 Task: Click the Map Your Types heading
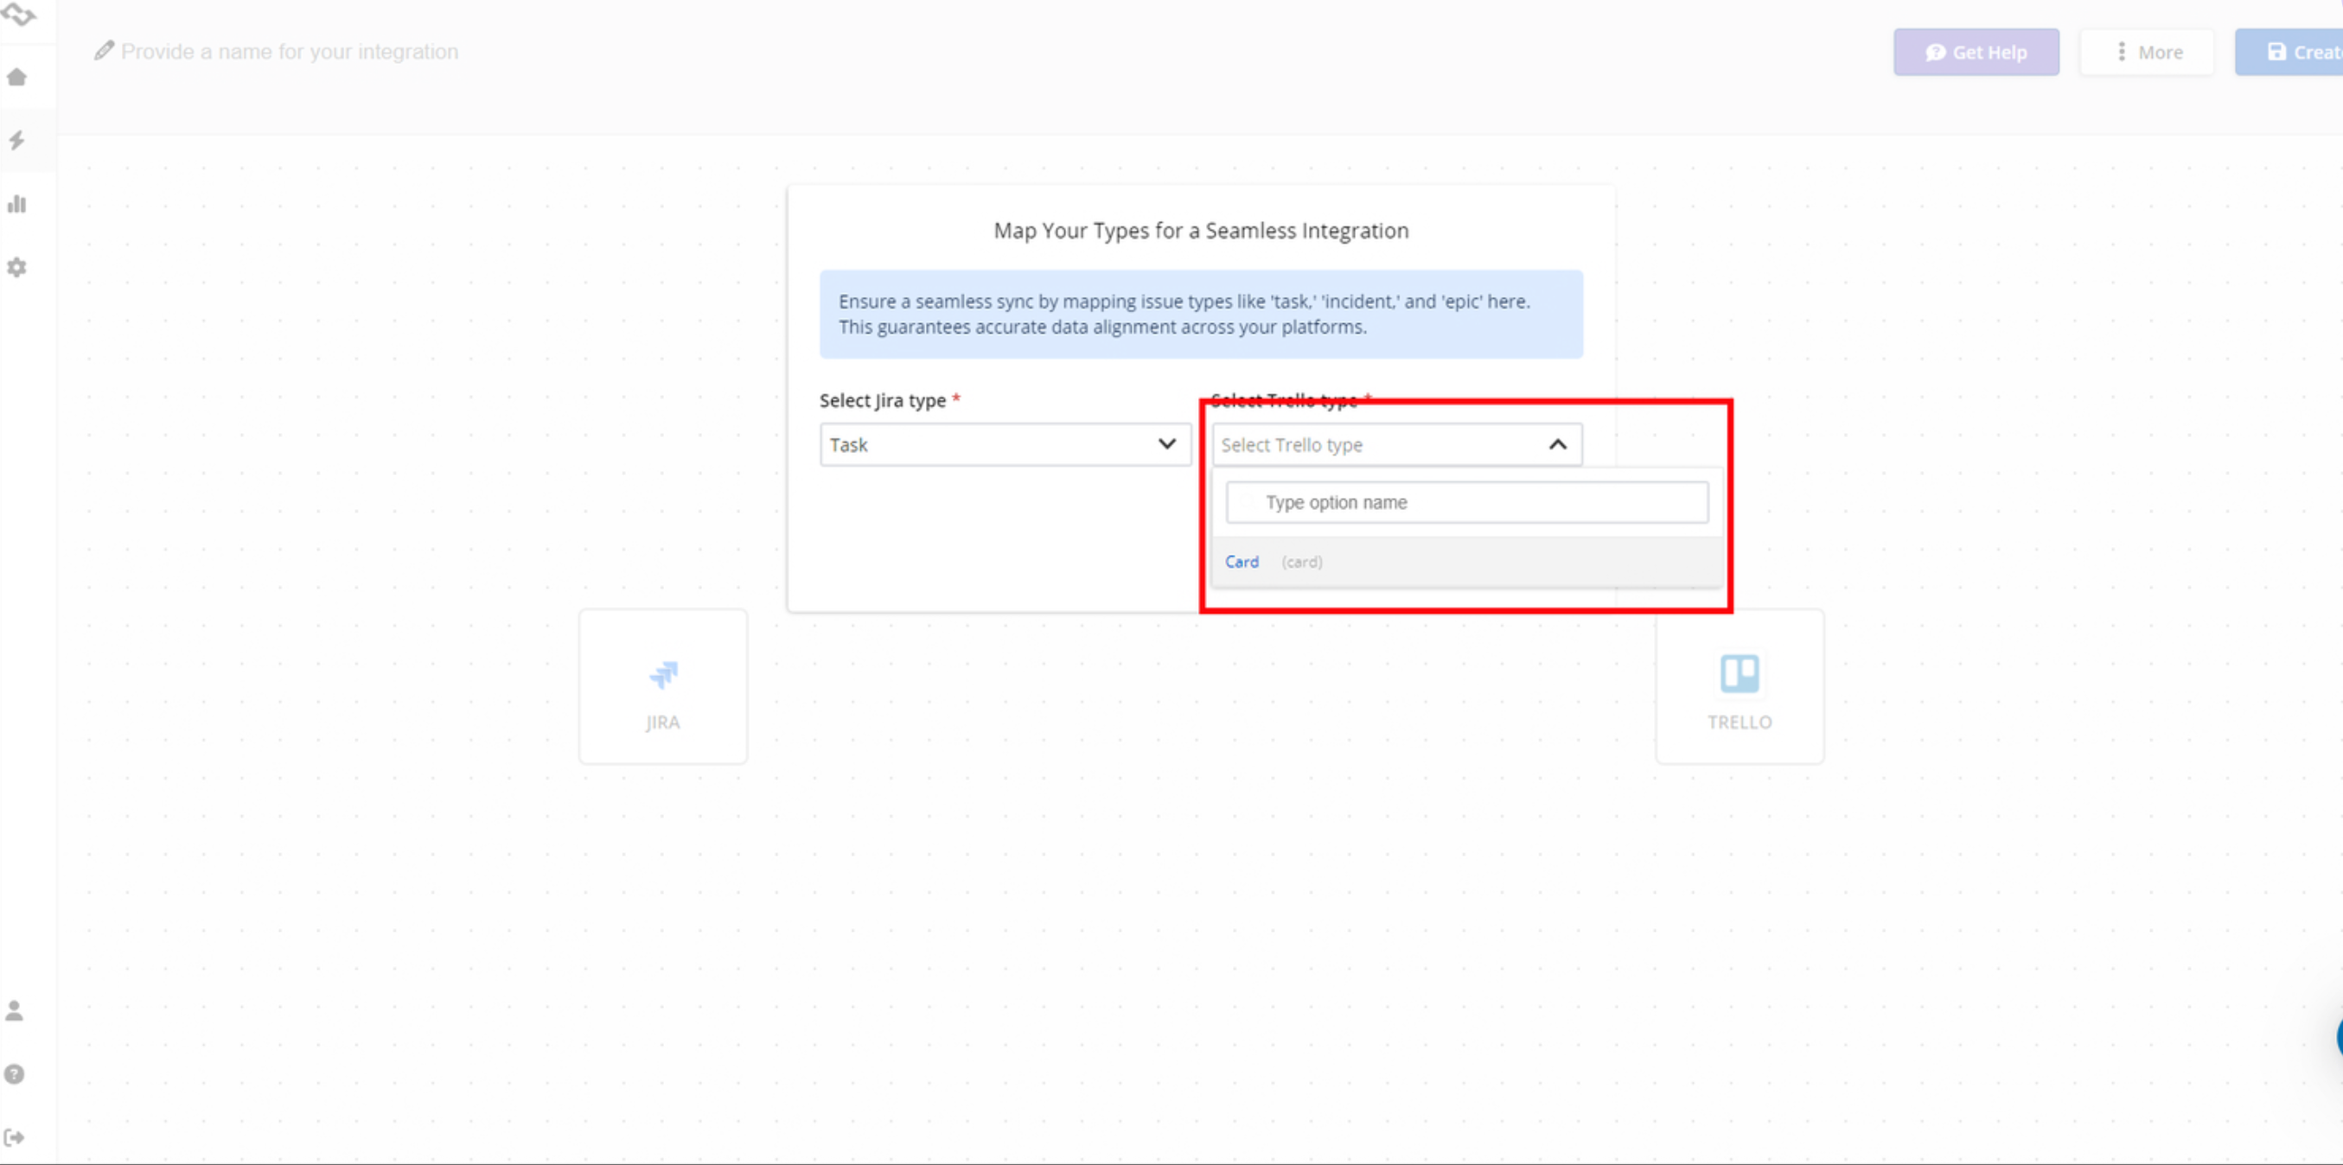tap(1201, 231)
